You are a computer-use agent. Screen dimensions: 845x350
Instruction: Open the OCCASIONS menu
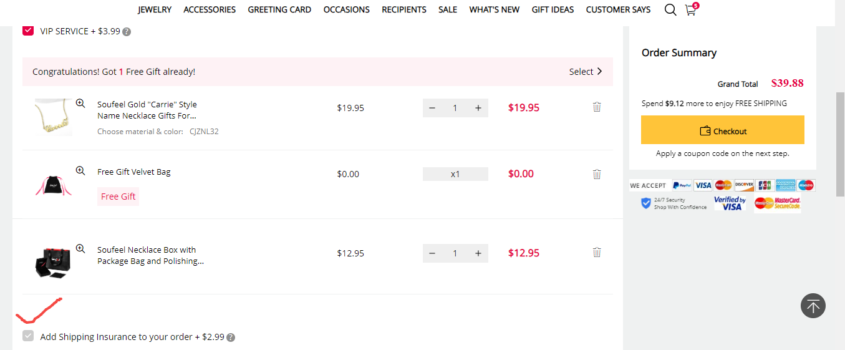click(347, 9)
